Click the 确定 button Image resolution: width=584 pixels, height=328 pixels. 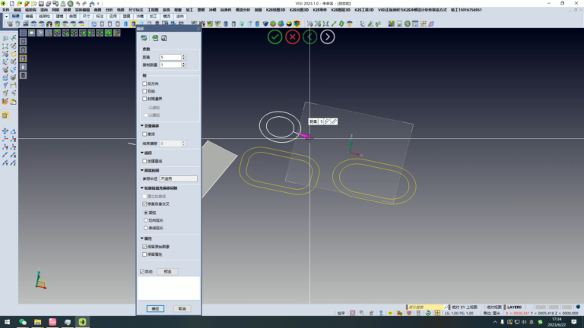point(155,309)
